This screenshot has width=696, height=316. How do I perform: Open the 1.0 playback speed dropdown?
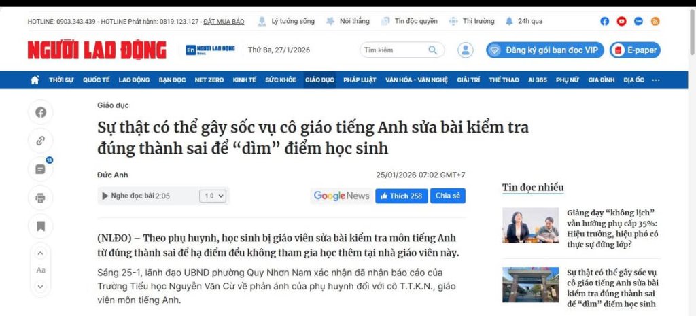tap(211, 196)
